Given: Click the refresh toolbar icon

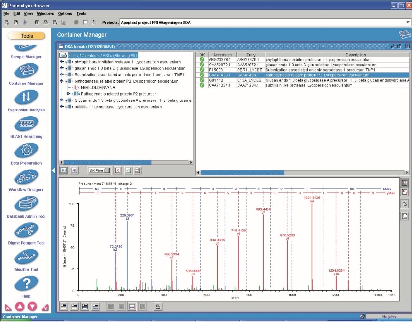Looking at the screenshot, I should click(x=24, y=22).
